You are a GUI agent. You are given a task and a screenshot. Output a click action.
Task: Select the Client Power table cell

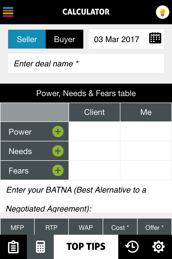point(94,131)
